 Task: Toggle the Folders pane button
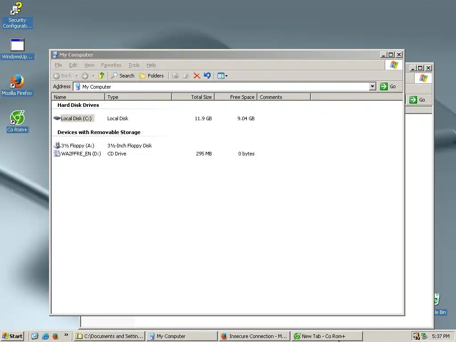tap(151, 76)
